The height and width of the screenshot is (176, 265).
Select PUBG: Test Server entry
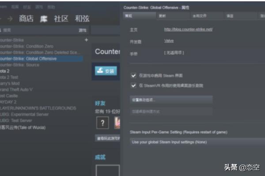(x=16, y=121)
